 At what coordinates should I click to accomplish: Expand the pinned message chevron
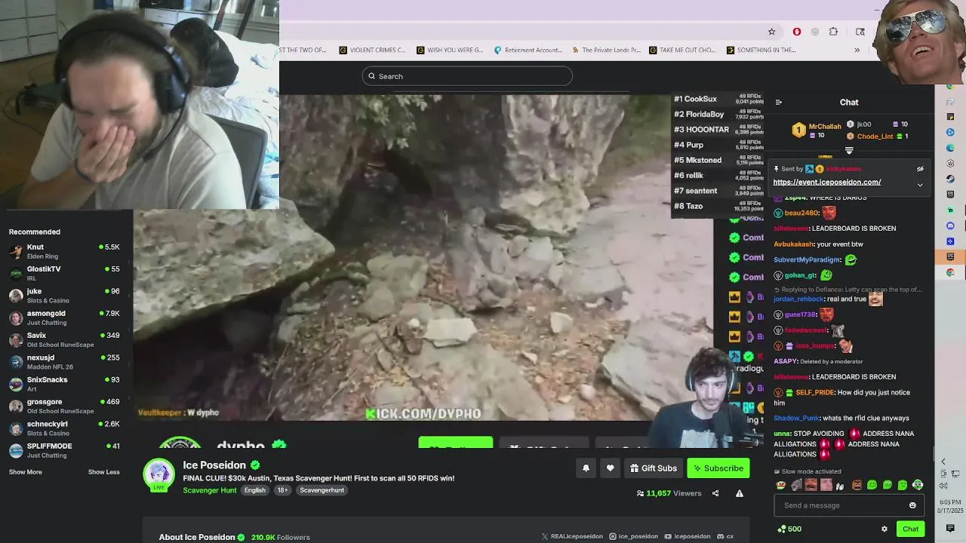pos(920,185)
